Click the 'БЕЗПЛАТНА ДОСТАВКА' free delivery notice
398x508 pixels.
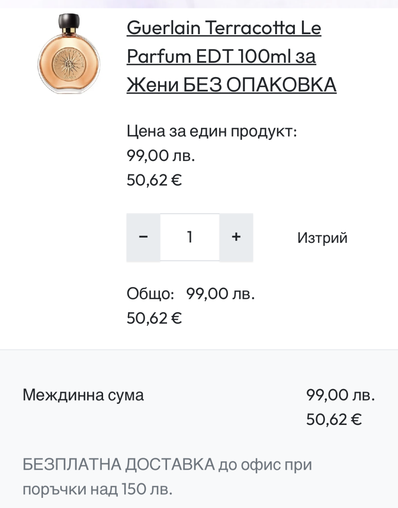pos(119,465)
